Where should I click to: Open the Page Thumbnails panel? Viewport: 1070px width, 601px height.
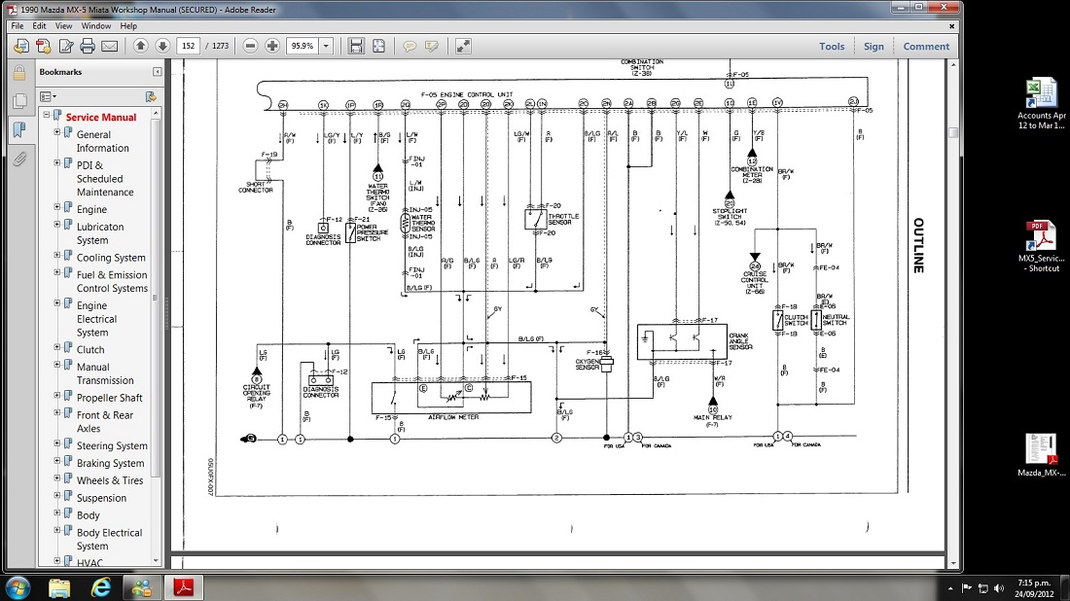19,101
